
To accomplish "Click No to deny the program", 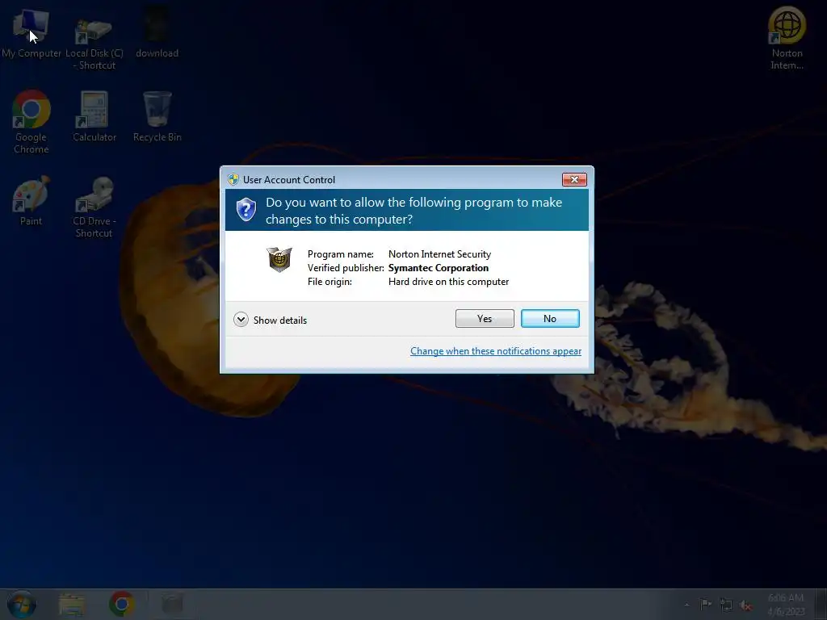I will coord(550,318).
